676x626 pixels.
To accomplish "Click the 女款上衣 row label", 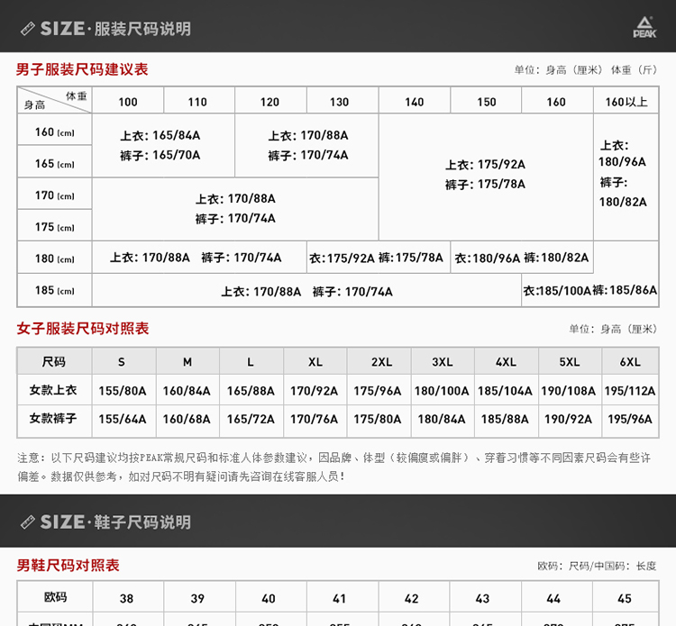I will tap(53, 390).
